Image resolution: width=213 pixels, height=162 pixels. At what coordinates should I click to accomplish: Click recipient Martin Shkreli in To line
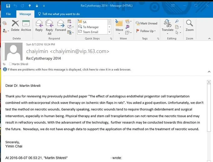pos(20,64)
